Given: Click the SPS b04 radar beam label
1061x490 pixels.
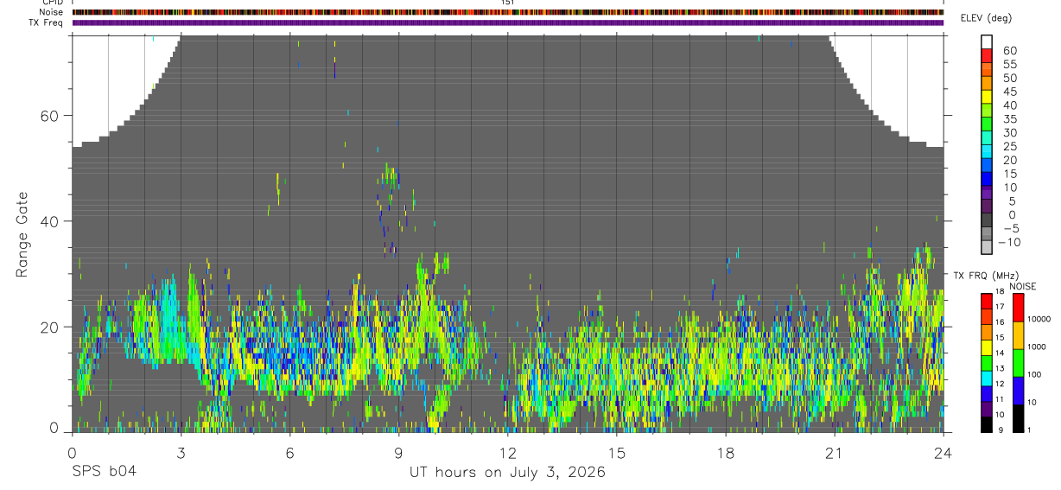Looking at the screenshot, I should click(x=103, y=472).
